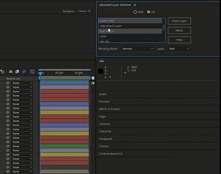The image size is (221, 174).
Task: Toggle the Frame Blending timeline switch
Action: click(17, 72)
